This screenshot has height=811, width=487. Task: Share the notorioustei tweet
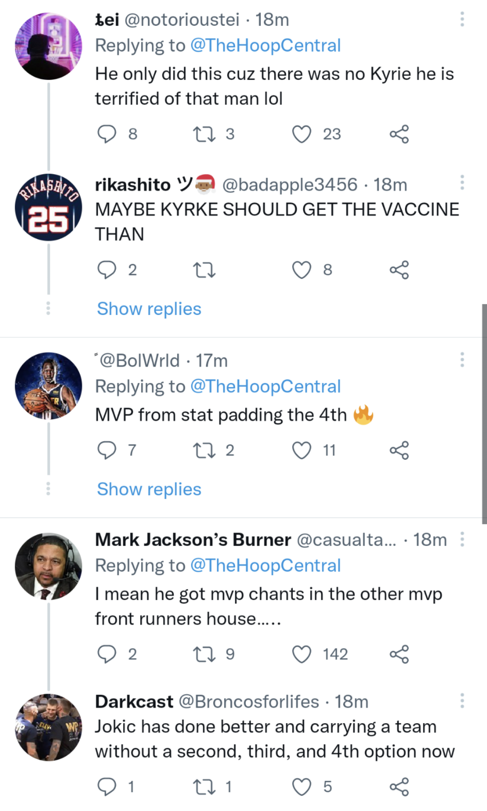399,134
